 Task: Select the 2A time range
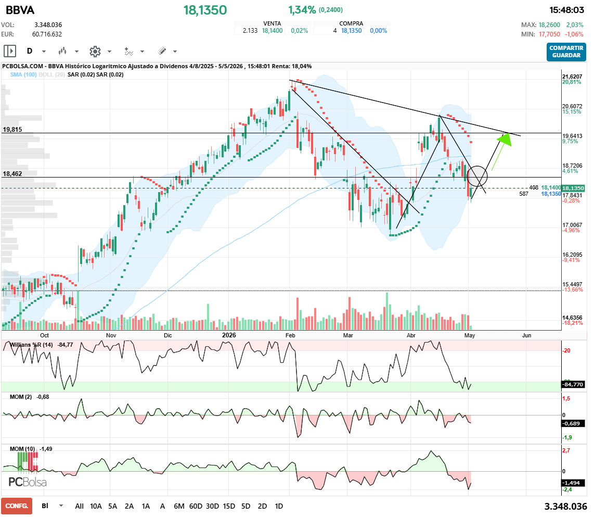click(x=129, y=506)
